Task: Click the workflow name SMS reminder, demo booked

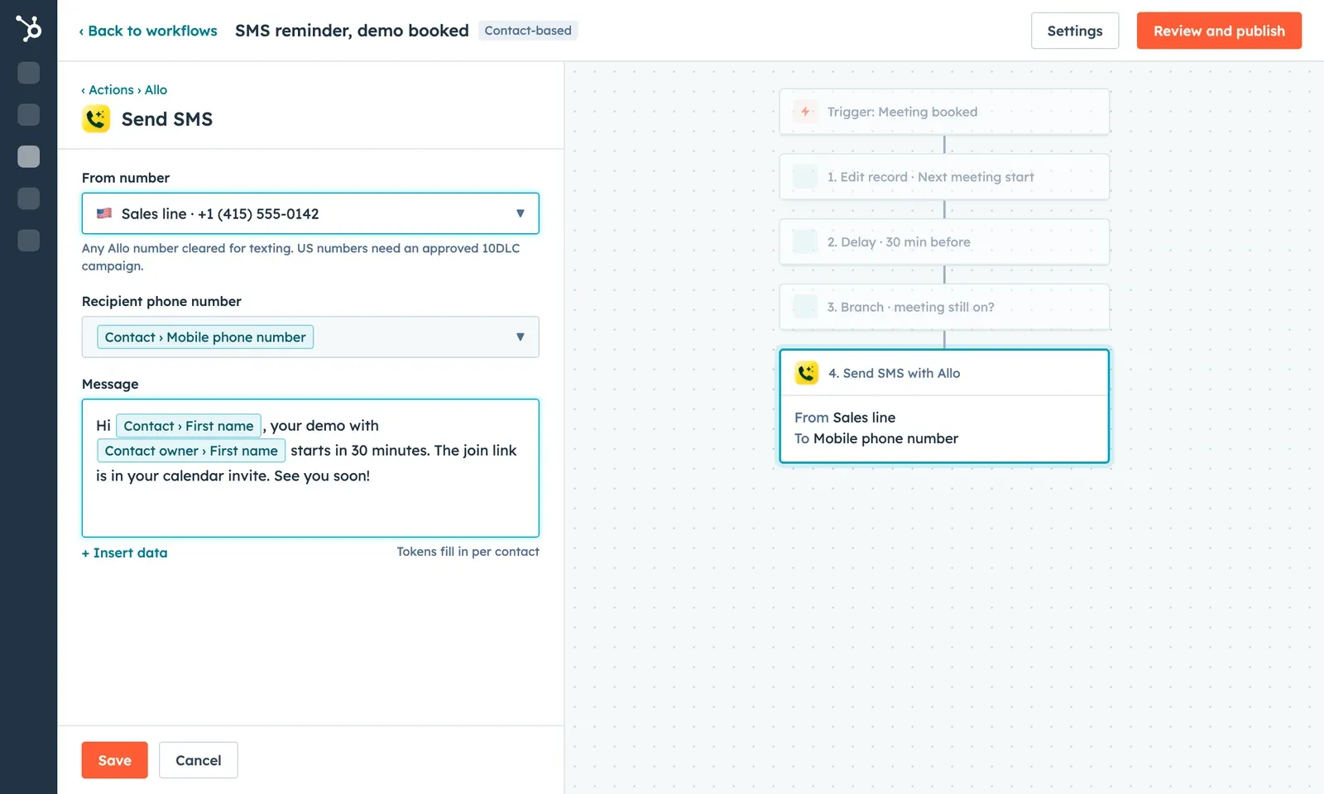Action: point(352,31)
